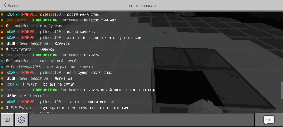Open the keyboard icon button
The width and height of the screenshot is (283, 127).
point(7,120)
